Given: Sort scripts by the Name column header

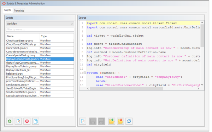Looking at the screenshot, I should (x=23, y=36).
